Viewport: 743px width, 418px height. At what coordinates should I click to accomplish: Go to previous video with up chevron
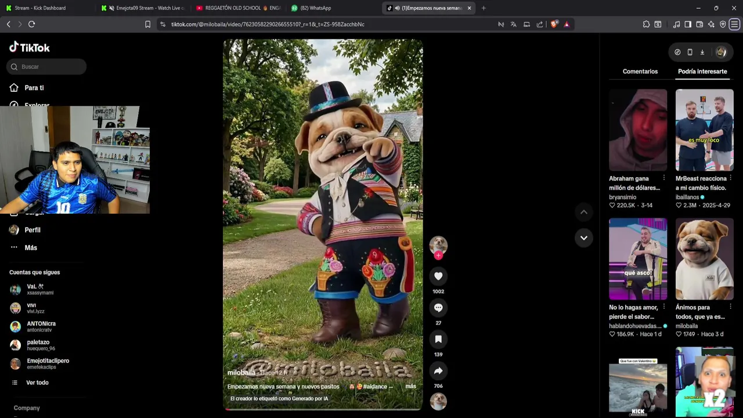(x=584, y=212)
